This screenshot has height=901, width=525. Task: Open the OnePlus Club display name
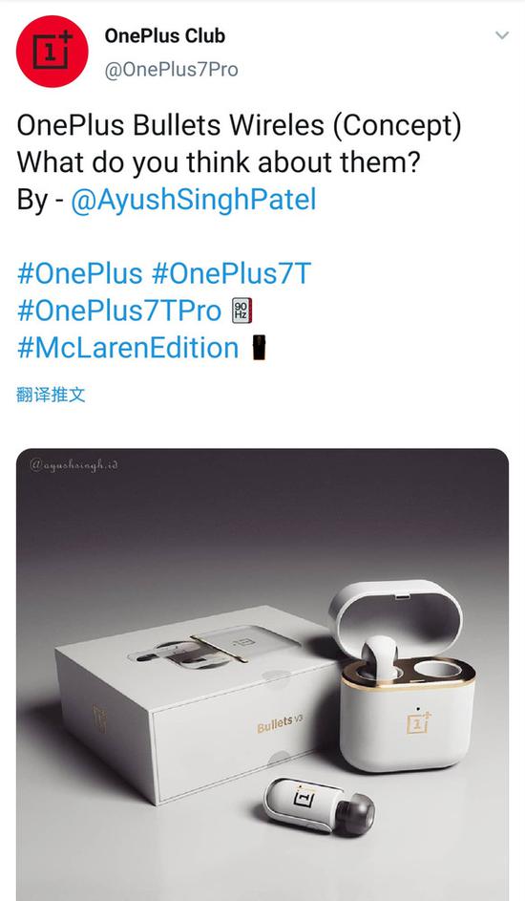pyautogui.click(x=165, y=35)
